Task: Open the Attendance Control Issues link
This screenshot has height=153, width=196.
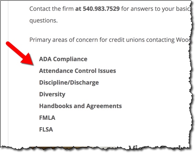Action: pyautogui.click(x=78, y=71)
